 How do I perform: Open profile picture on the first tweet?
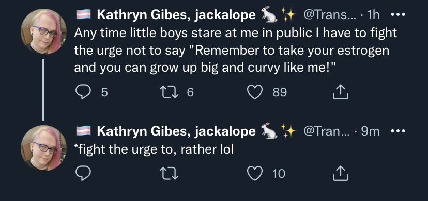tap(43, 31)
